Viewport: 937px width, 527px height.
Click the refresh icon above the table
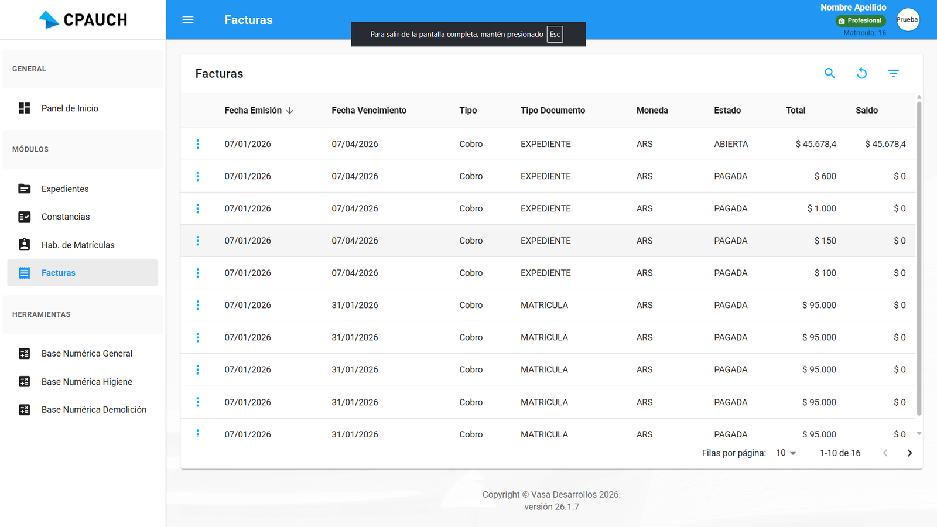861,73
